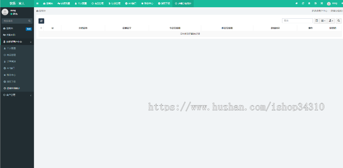Switch to the 账单中心 tab in the top bar
The width and height of the screenshot is (343, 168).
(147, 3)
